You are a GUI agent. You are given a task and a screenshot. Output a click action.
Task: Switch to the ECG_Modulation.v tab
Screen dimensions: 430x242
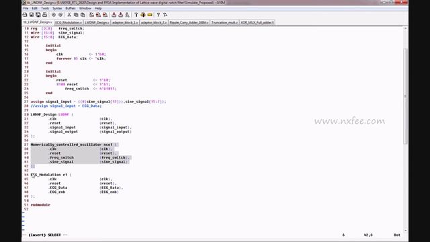coord(69,22)
